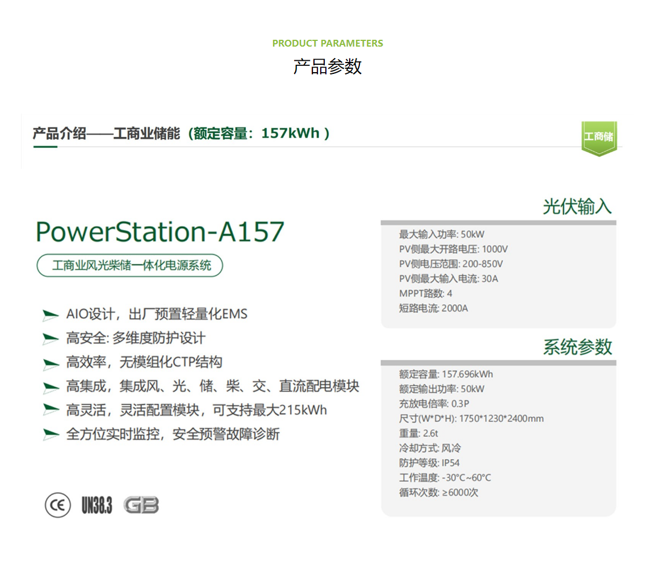662x566 pixels.
Task: Click 循环次数: ≥6000次 line
Action: coord(439,493)
